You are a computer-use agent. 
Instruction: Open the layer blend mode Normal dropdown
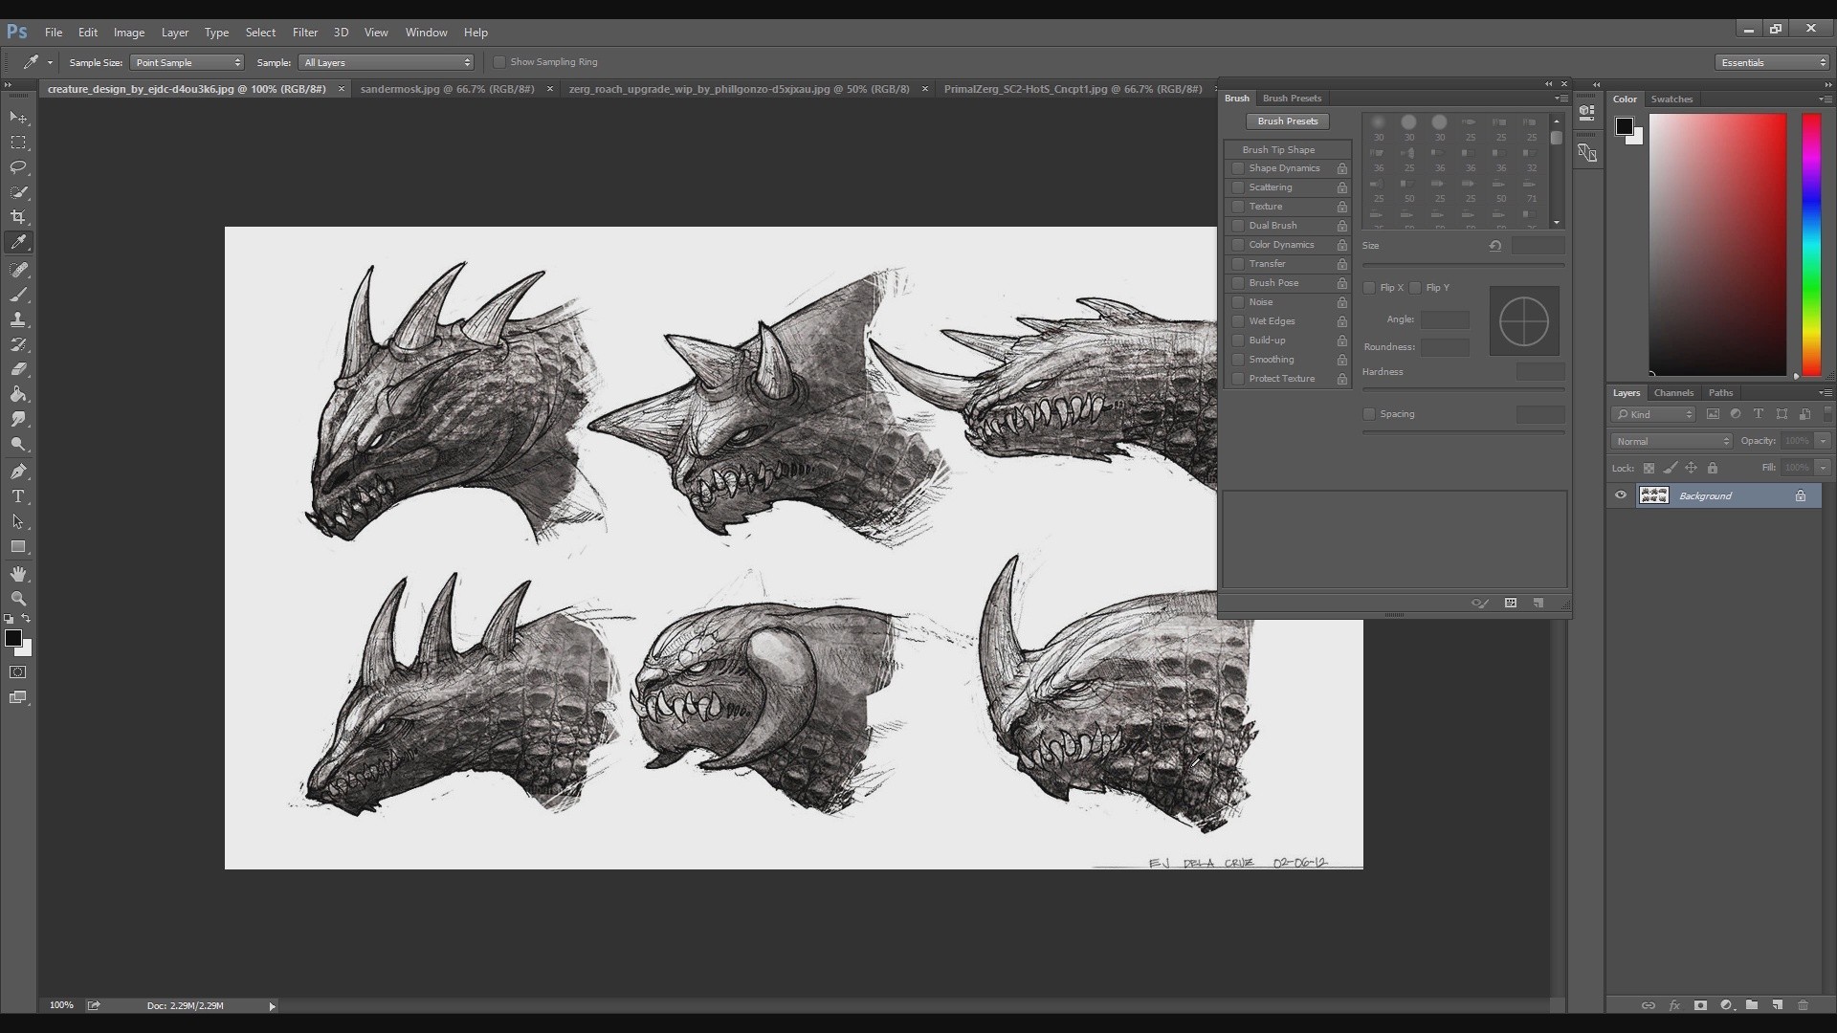[x=1671, y=441]
